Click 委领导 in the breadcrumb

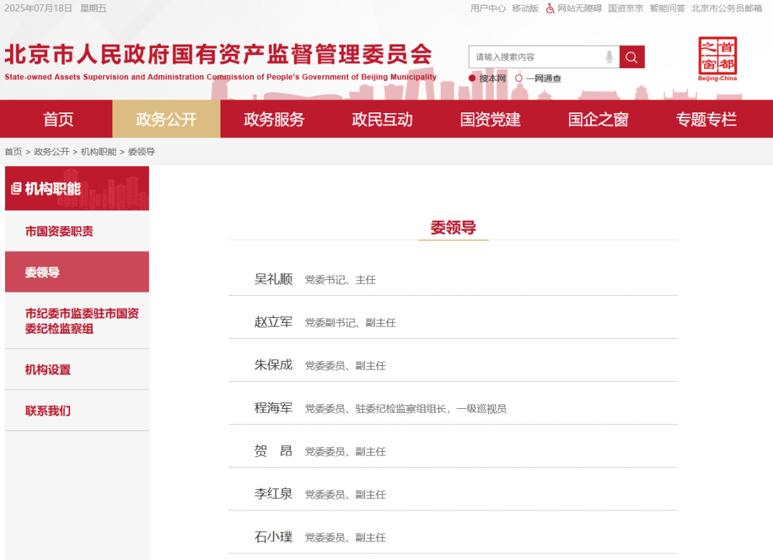[141, 152]
